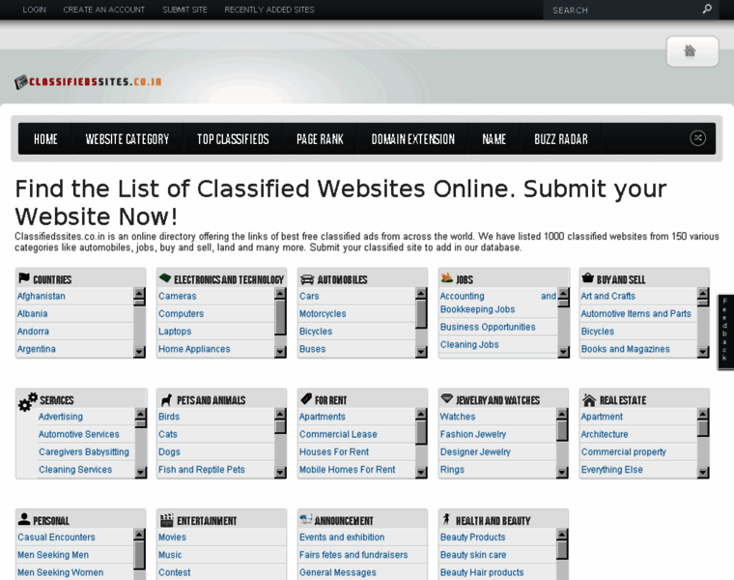This screenshot has height=580, width=734.
Task: Open Commercial property link
Action: point(624,452)
